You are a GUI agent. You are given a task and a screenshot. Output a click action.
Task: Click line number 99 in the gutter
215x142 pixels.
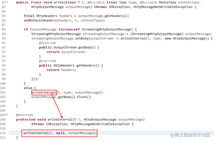4,79
